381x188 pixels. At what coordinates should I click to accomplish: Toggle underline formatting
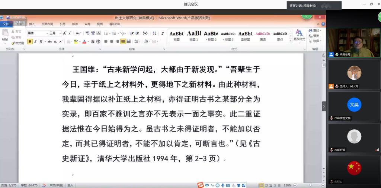tap(41, 42)
